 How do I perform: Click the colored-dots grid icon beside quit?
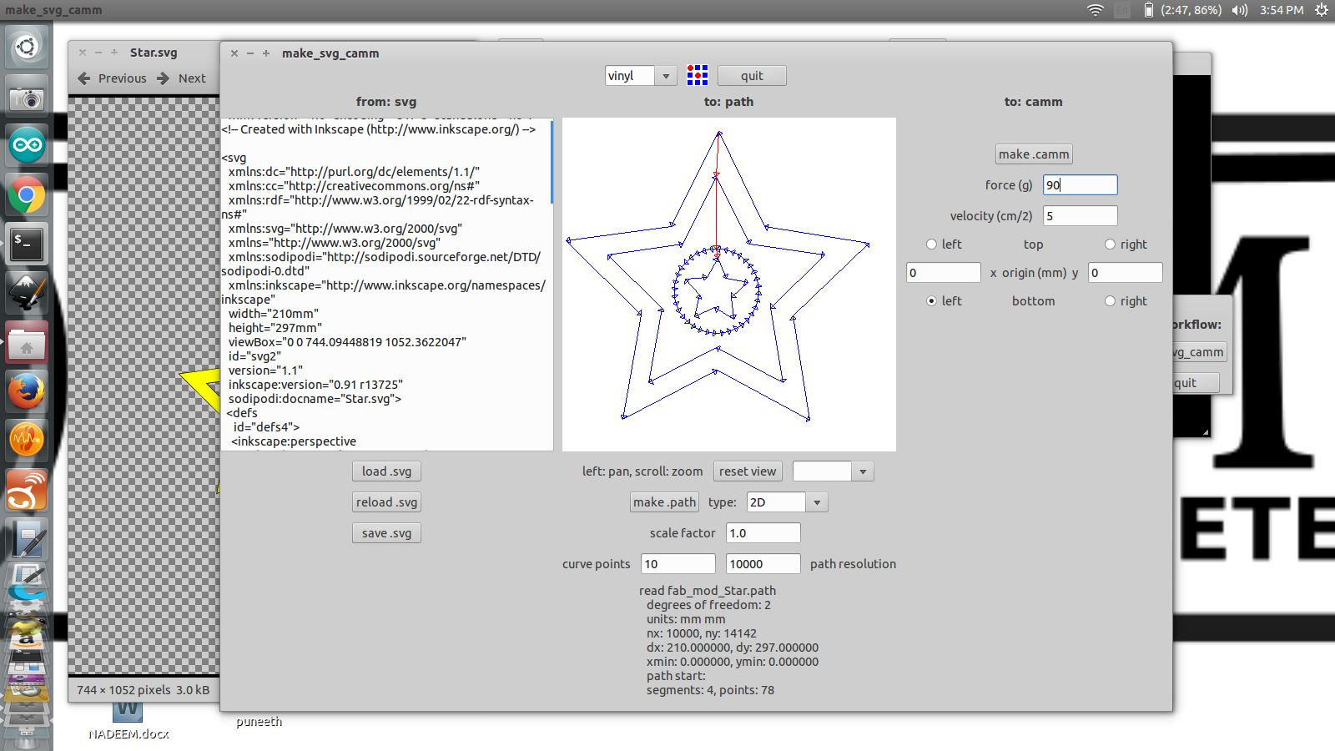(698, 75)
